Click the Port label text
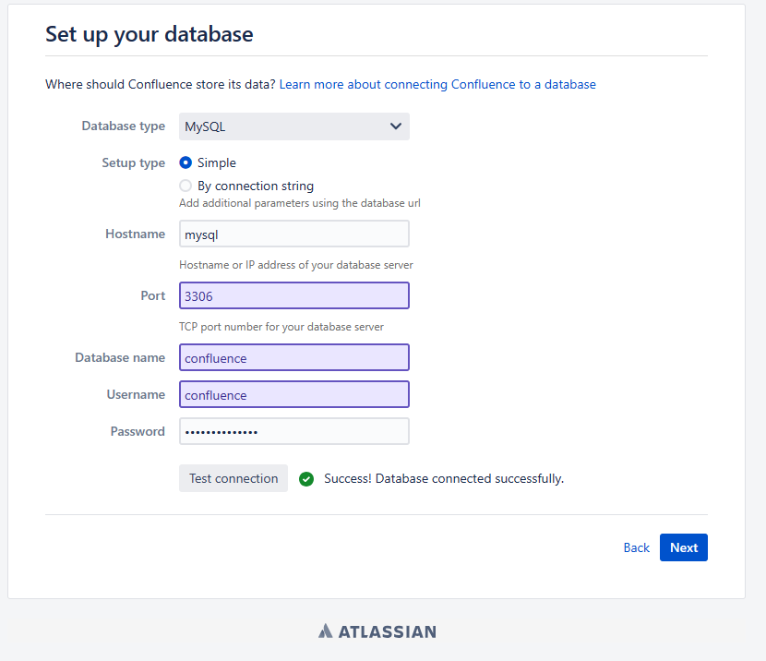Viewport: 766px width, 661px height. click(153, 296)
